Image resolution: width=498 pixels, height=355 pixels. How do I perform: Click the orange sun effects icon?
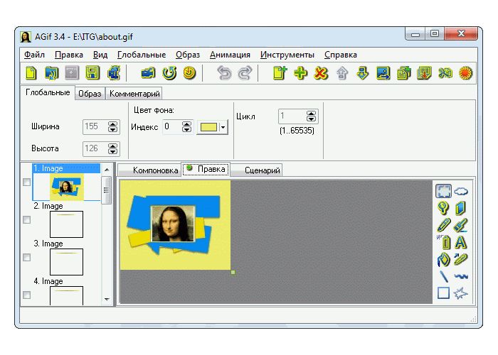pyautogui.click(x=465, y=73)
